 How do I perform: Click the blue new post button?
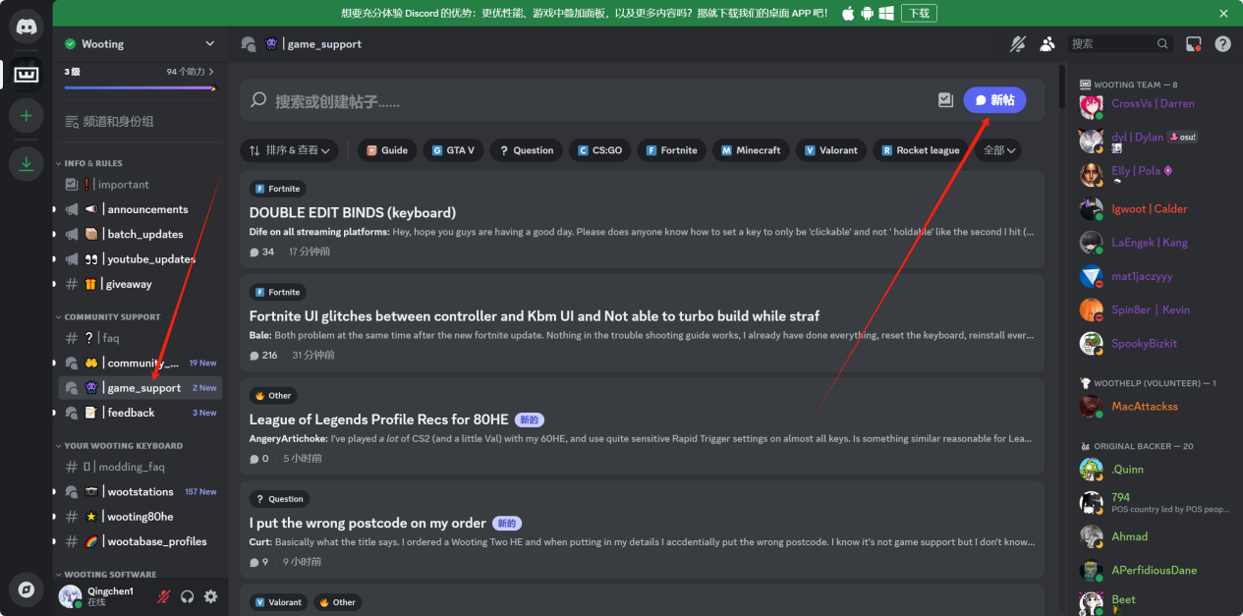coord(994,100)
